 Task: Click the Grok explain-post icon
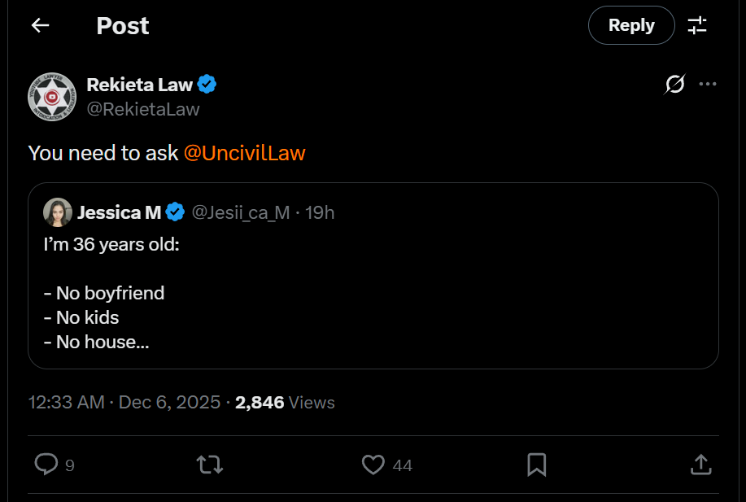click(674, 85)
